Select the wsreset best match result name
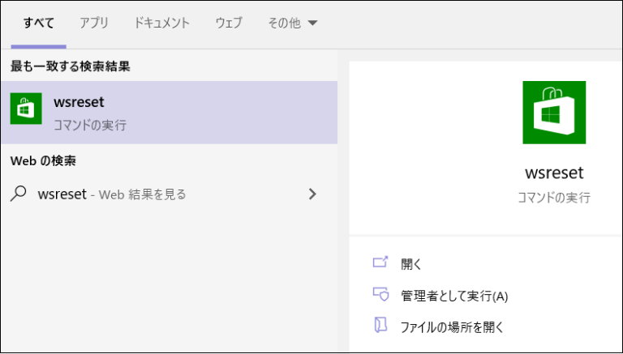The image size is (623, 354). (79, 102)
